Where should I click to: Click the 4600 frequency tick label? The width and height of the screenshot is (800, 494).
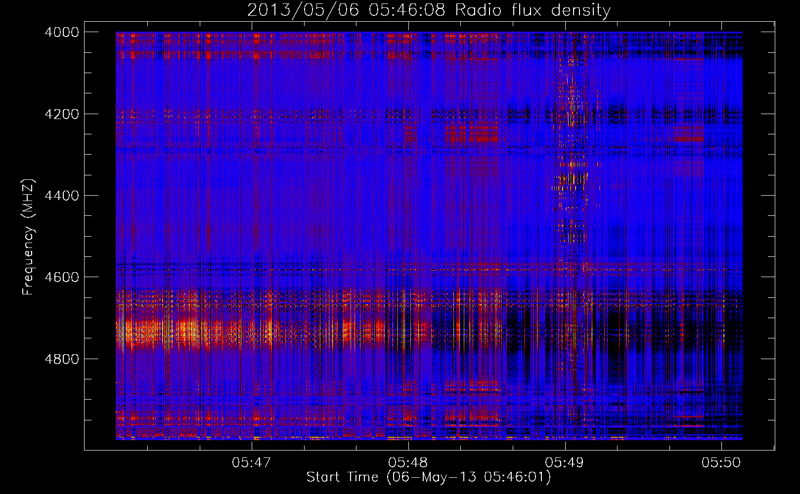click(62, 277)
